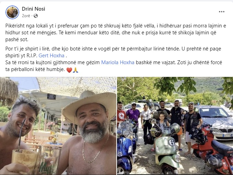The height and width of the screenshot is (175, 233).
Task: Click the silver car's license plate
Action: [227, 135]
